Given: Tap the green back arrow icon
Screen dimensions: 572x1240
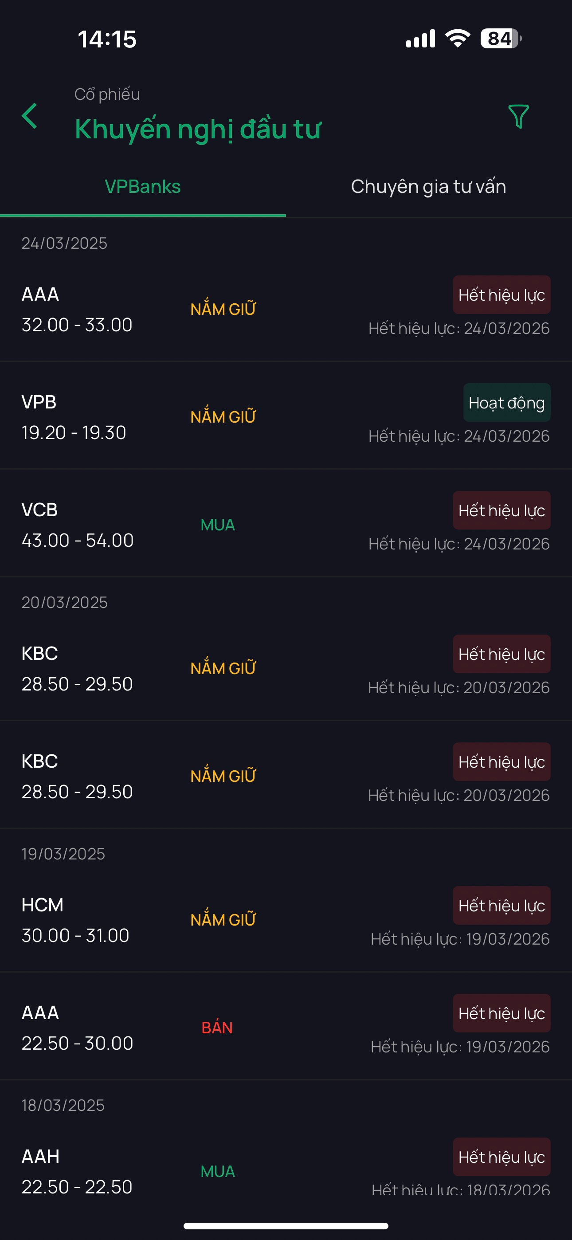Looking at the screenshot, I should click(30, 116).
